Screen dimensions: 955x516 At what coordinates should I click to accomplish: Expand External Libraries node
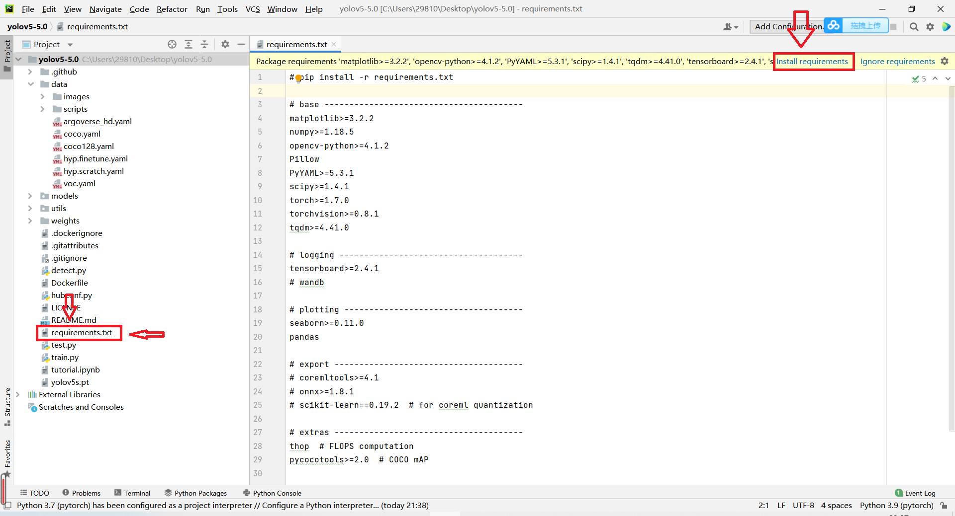pyautogui.click(x=18, y=394)
